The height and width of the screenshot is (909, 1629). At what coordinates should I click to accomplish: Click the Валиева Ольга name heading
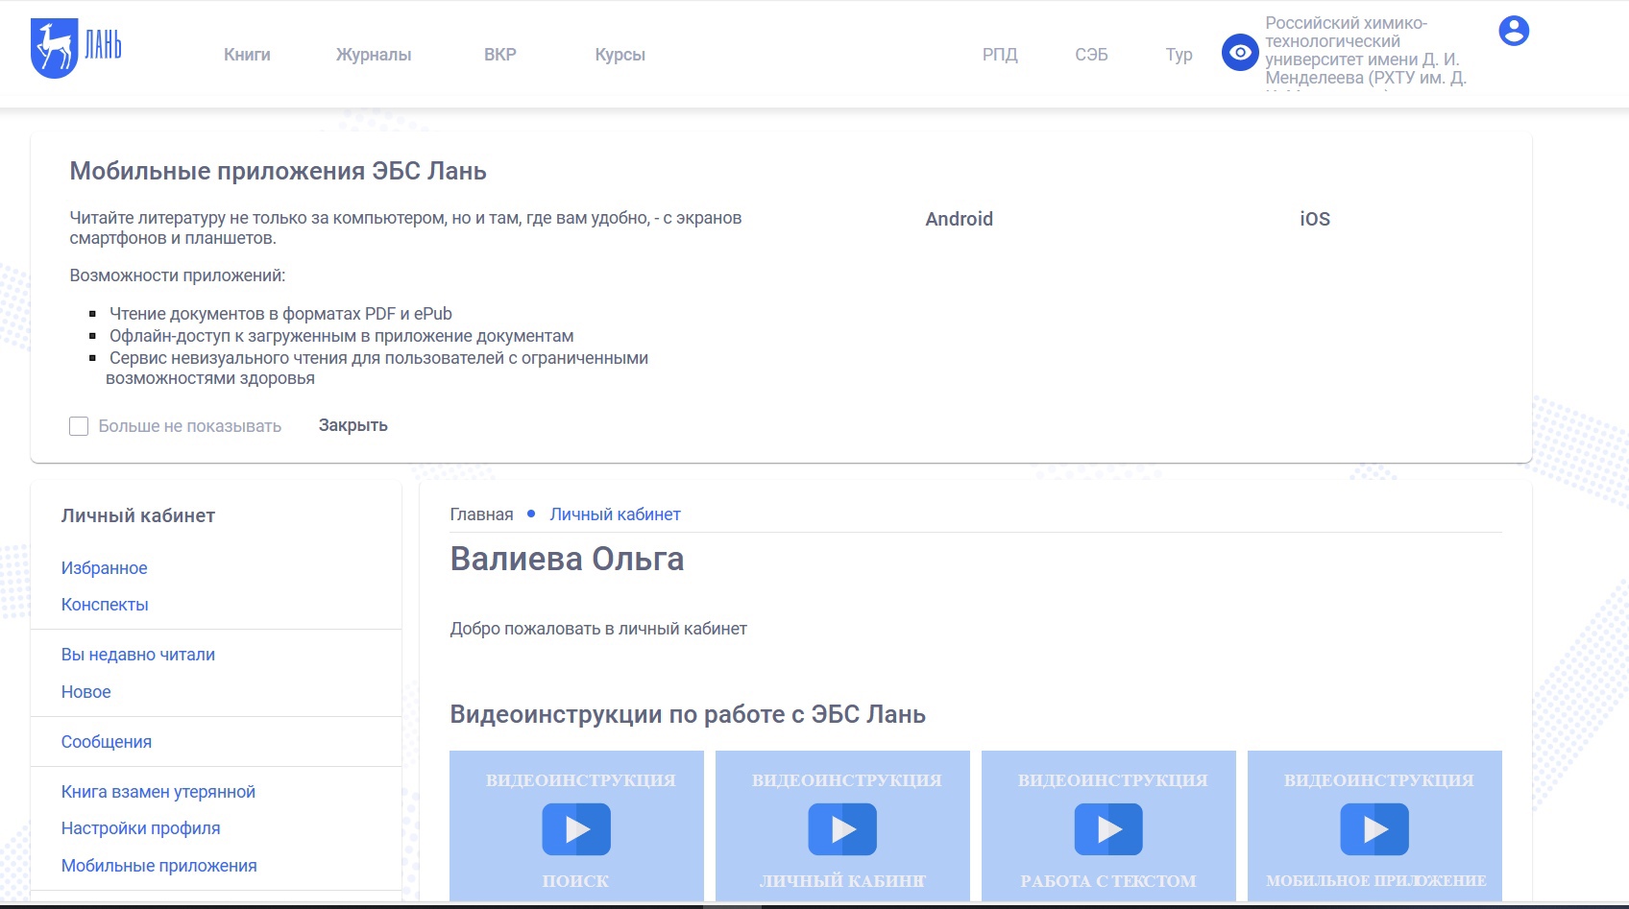567,559
